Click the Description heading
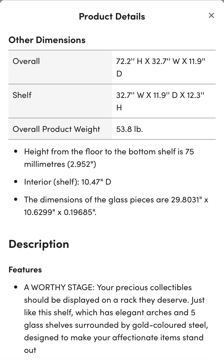This screenshot has width=224, height=360. [39, 244]
